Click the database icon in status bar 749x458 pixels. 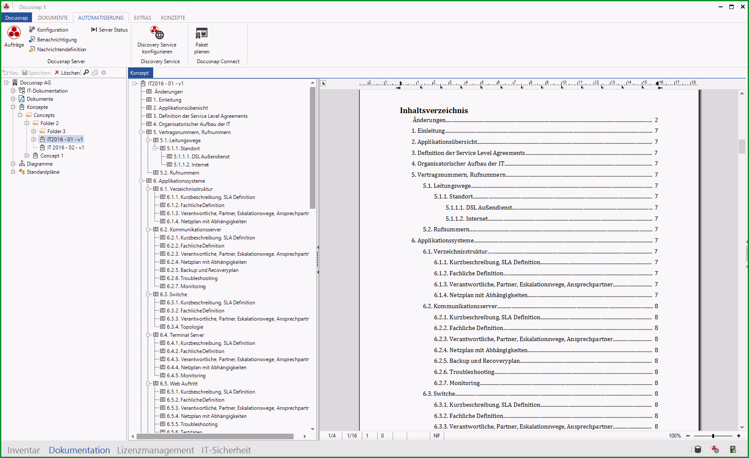(698, 449)
